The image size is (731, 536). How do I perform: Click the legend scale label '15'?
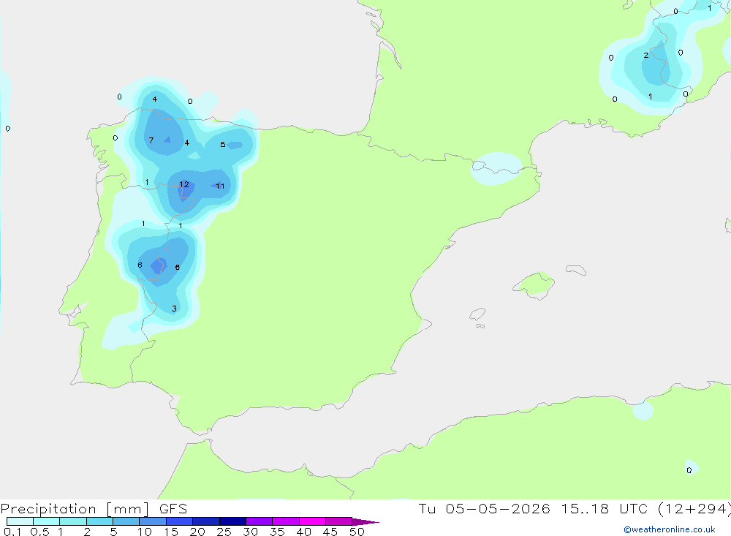click(x=171, y=532)
